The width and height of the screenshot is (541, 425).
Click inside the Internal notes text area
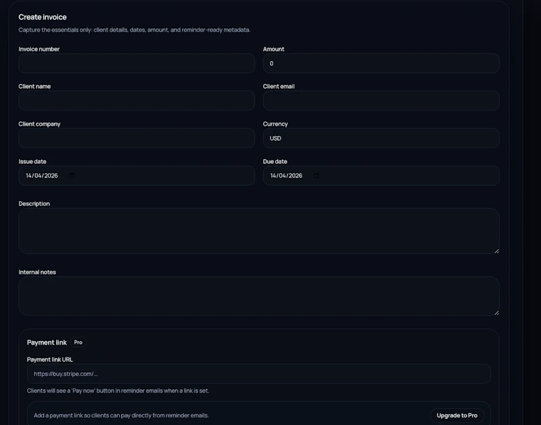pyautogui.click(x=258, y=296)
